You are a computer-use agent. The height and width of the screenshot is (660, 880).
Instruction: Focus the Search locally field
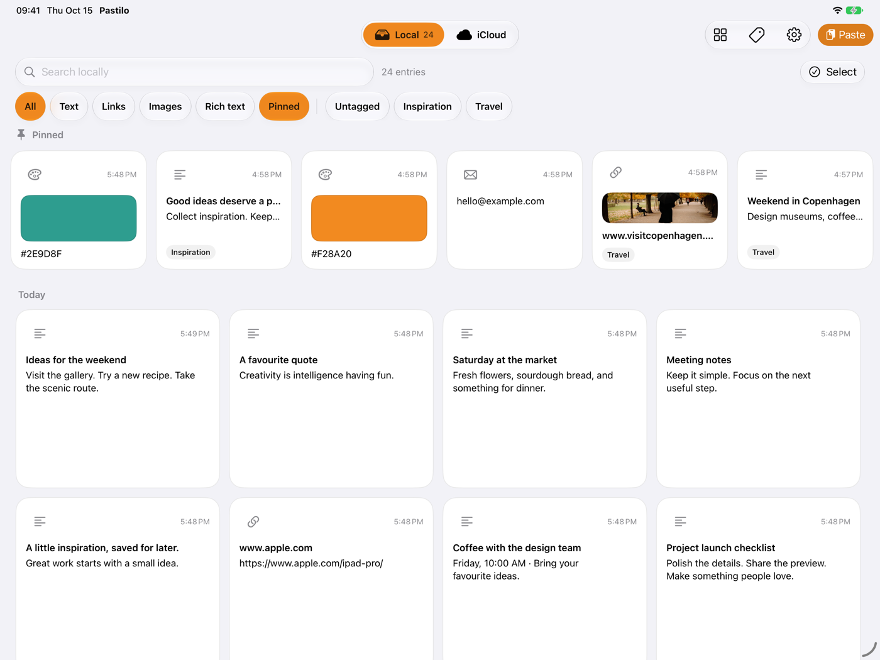(194, 72)
